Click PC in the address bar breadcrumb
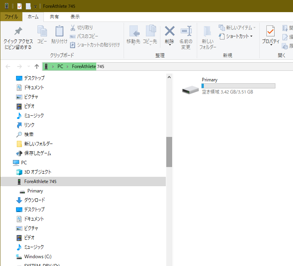The width and height of the screenshot is (293, 266). [60, 66]
